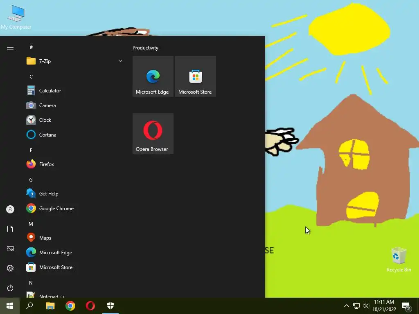
Task: Open the Microsoft Store tile under Productivity
Action: point(195,76)
